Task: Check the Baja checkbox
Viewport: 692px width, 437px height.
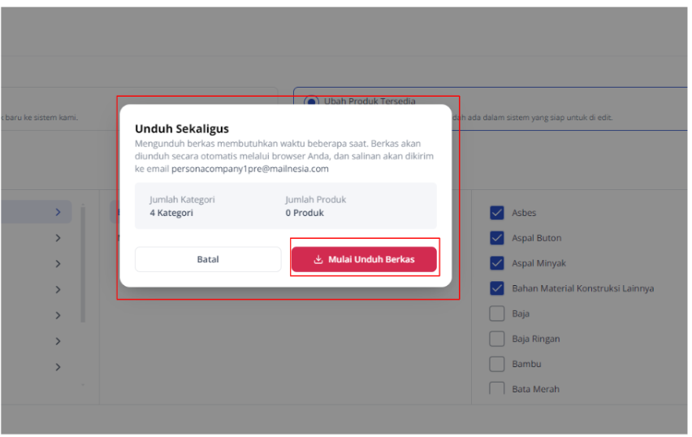Action: (497, 314)
